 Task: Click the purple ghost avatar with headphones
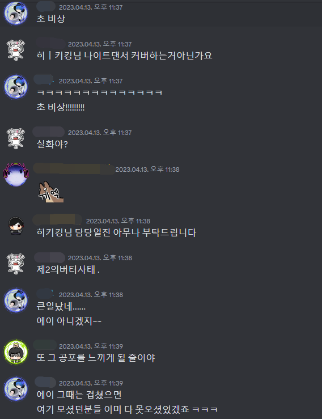tap(16, 174)
